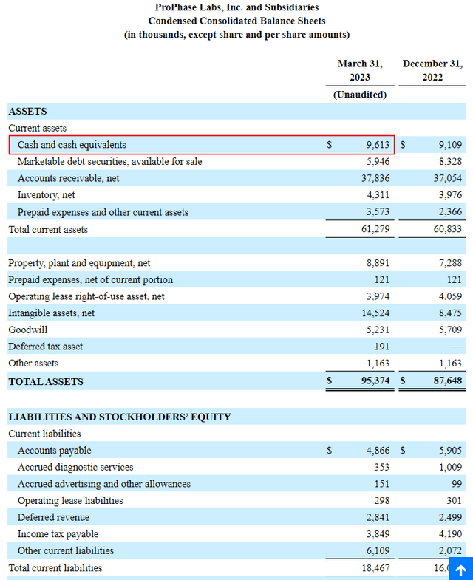Click the 37,054 accounts receivable value
Screen dimensions: 473x580
pyautogui.click(x=448, y=178)
